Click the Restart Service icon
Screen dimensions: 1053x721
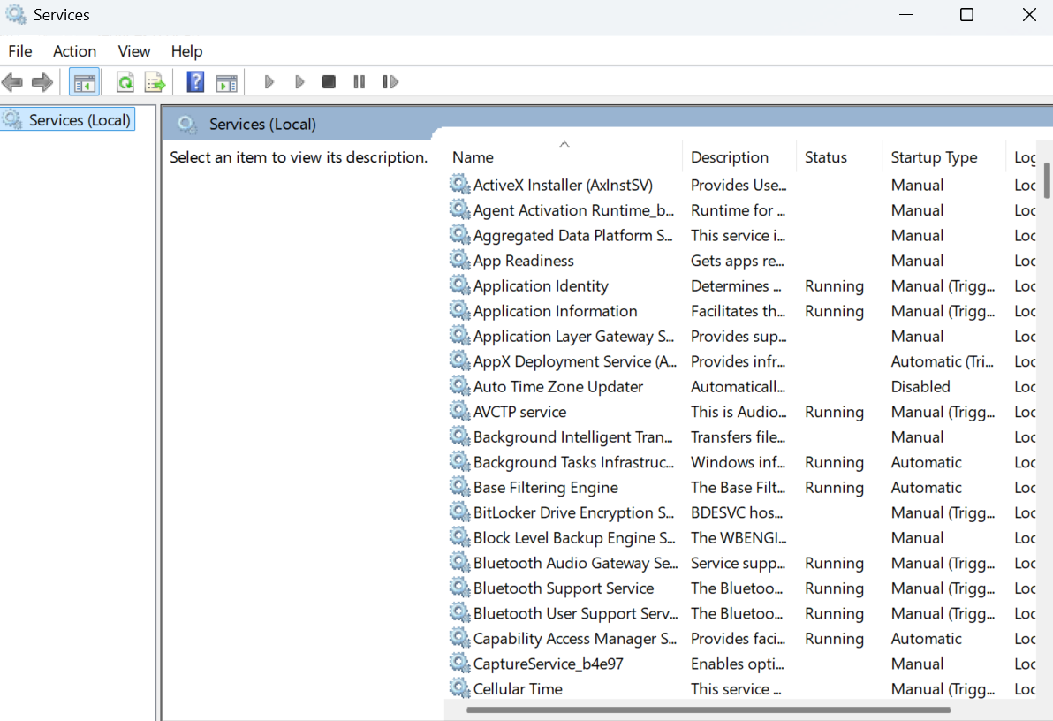coord(390,82)
